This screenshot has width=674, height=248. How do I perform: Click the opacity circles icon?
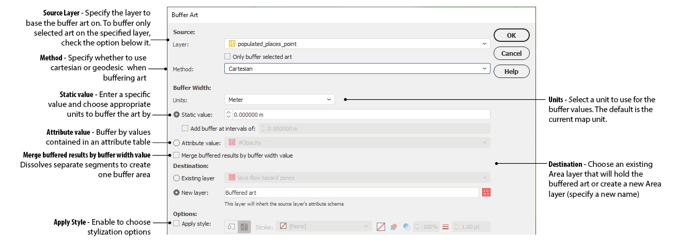click(x=407, y=227)
